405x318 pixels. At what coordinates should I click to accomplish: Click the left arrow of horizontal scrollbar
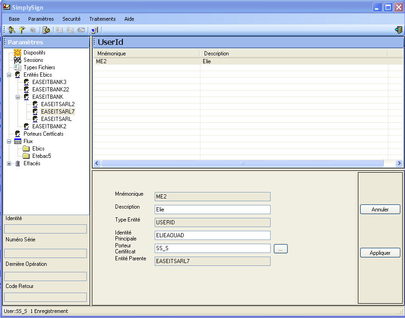click(x=97, y=163)
